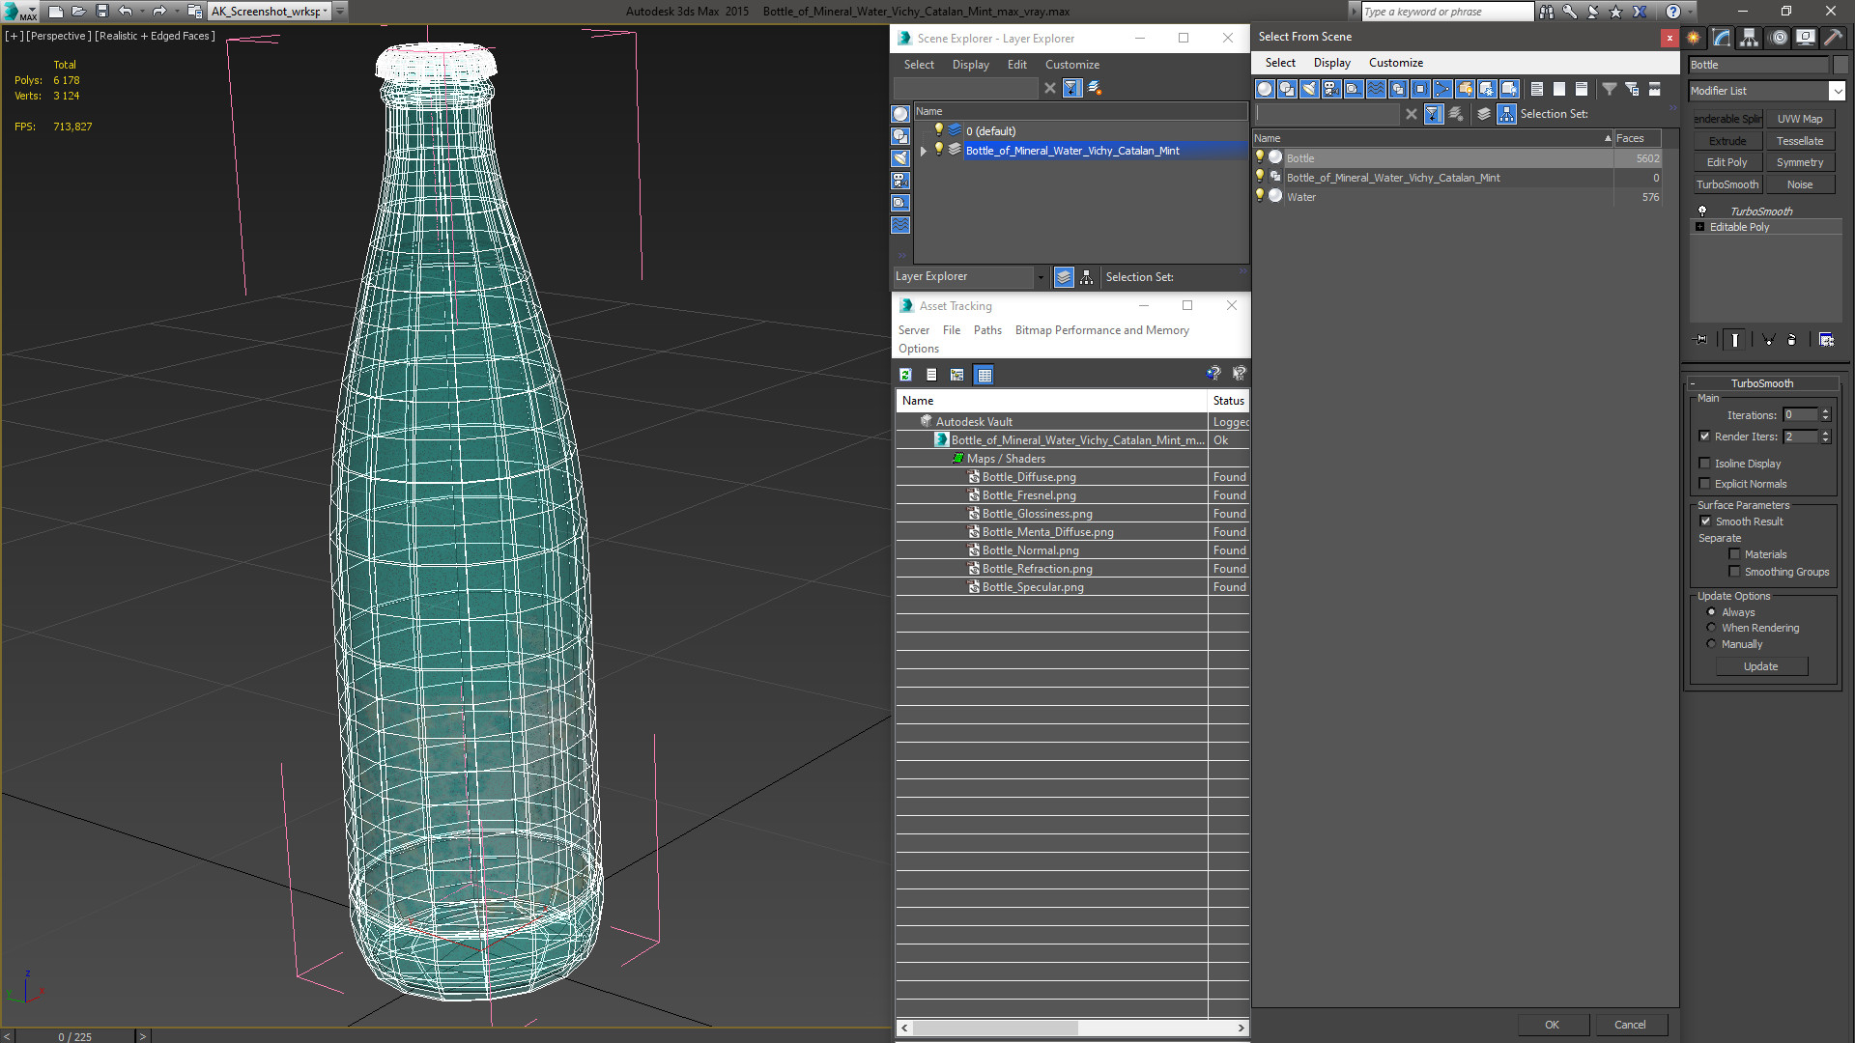Open Paths menu in Asset Tracking

987,330
